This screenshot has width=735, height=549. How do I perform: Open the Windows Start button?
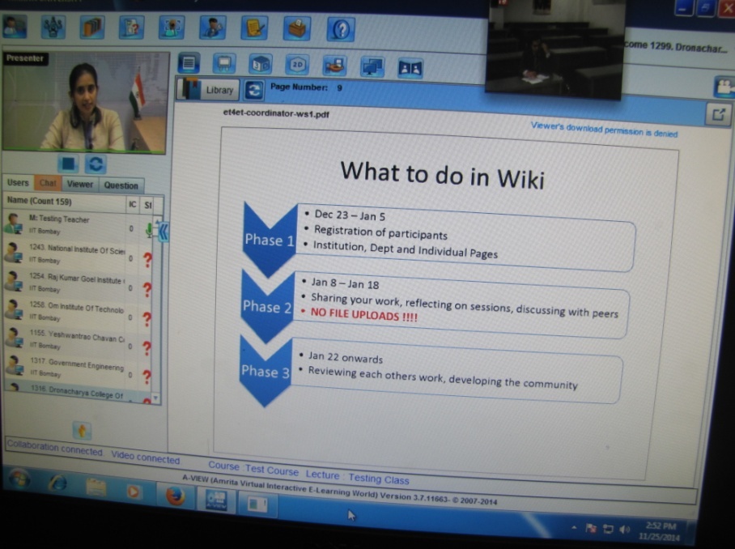point(19,479)
